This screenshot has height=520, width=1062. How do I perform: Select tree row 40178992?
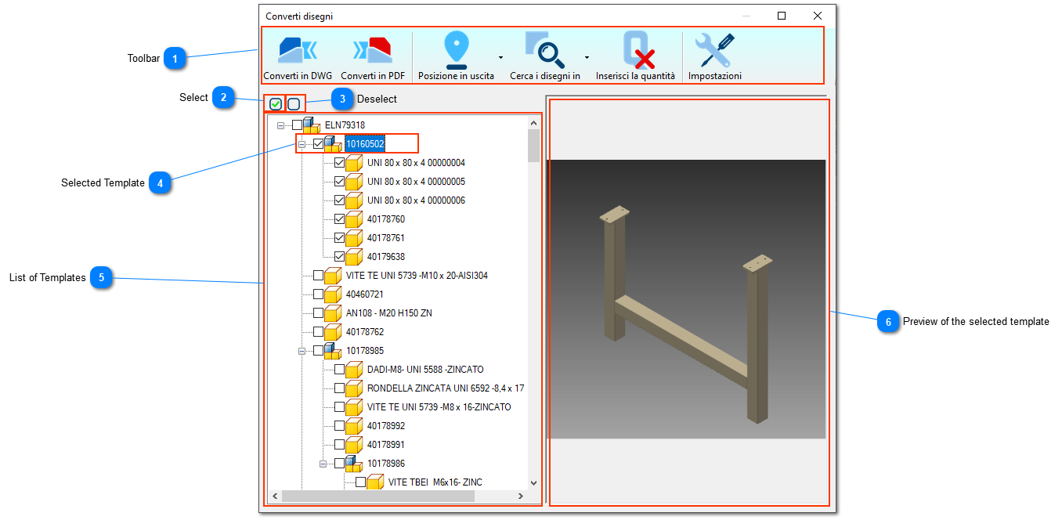386,426
